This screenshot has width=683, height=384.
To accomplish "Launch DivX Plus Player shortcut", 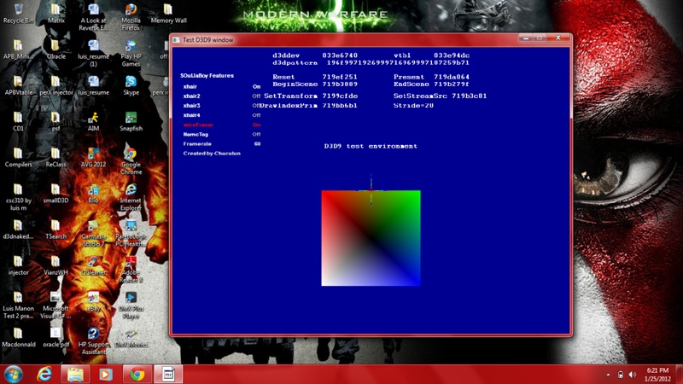I will (x=131, y=305).
